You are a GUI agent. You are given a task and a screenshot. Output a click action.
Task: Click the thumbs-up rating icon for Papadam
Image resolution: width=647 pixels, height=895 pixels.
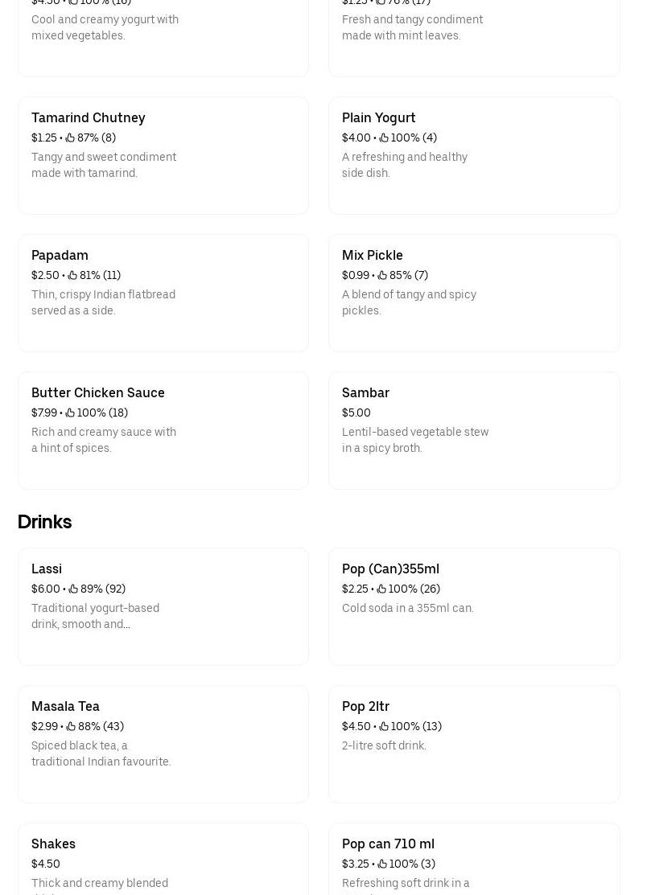pyautogui.click(x=72, y=275)
